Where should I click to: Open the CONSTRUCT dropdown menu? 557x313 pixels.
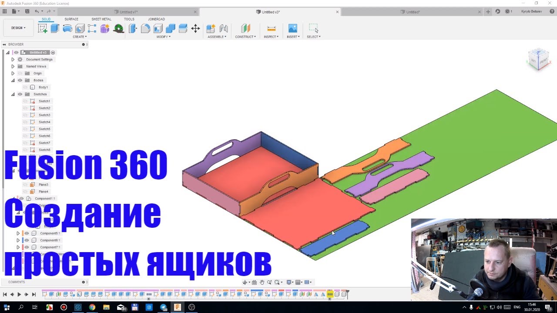click(245, 37)
